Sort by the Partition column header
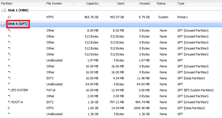This screenshot has height=118, width=222. click(x=22, y=3)
